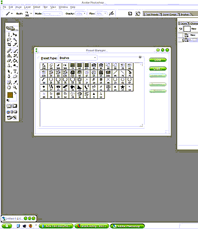This screenshot has width=198, height=229.
Task: Select the Pen tool
Action: 9,76
